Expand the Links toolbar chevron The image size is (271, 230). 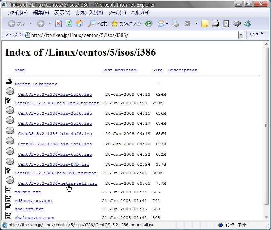pos(262,33)
